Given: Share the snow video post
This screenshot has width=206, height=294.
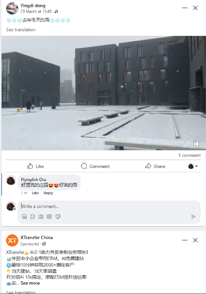Looking at the screenshot, I should (155, 166).
